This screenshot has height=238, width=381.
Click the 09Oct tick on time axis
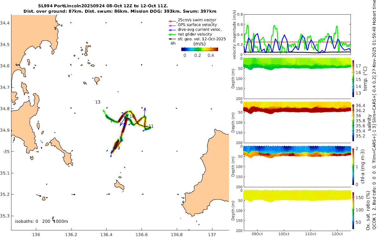pyautogui.click(x=257, y=234)
